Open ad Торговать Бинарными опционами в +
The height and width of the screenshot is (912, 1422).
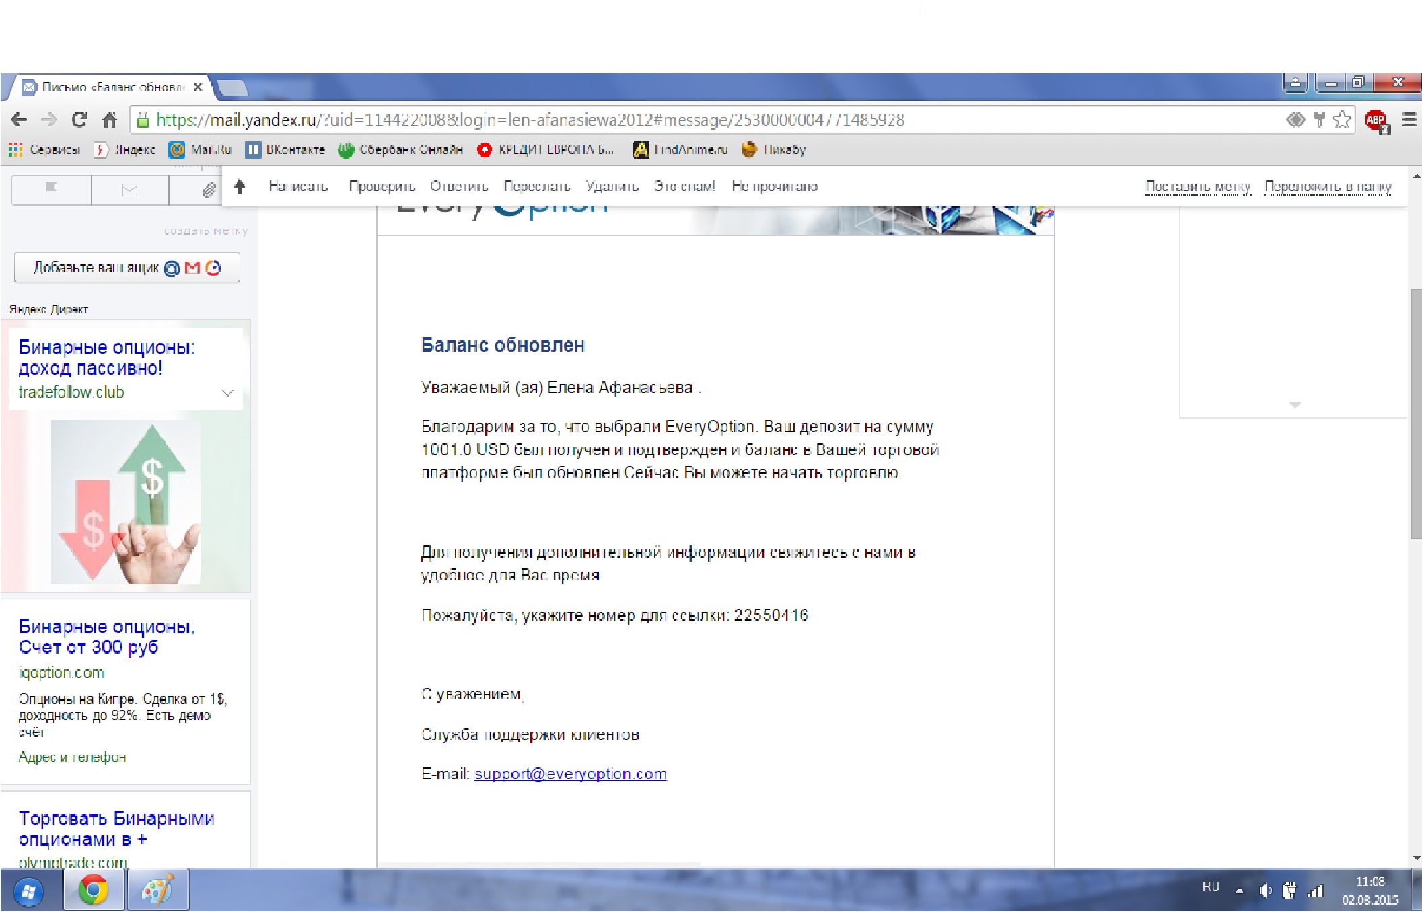click(x=116, y=829)
